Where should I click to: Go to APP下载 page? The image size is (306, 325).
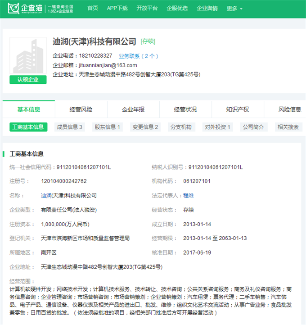click(x=117, y=8)
